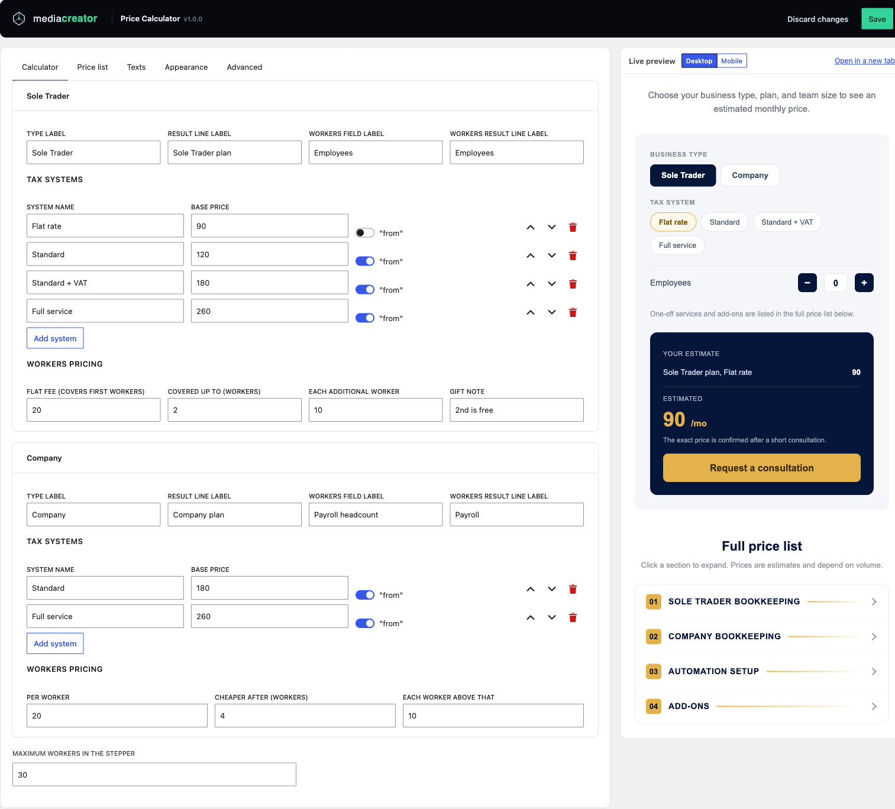Add system under Company
Image resolution: width=895 pixels, height=809 pixels.
coord(55,643)
